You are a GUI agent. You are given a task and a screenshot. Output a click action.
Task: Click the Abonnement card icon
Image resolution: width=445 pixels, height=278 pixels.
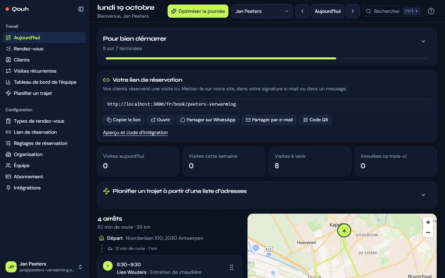pyautogui.click(x=8, y=177)
